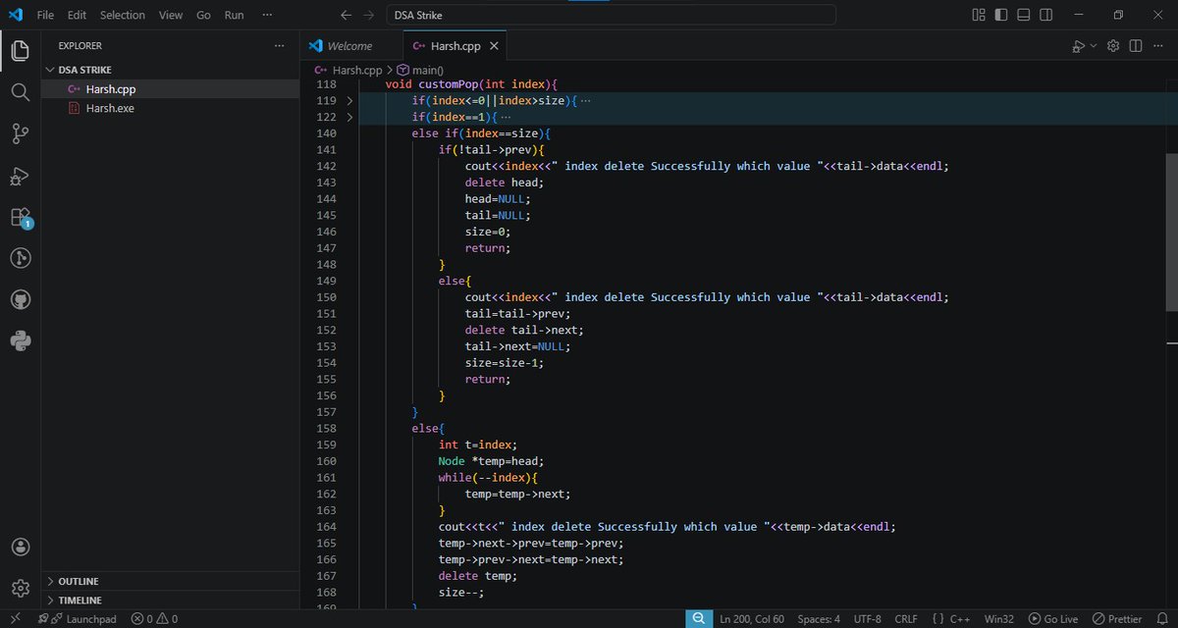Open the Run menu
The height and width of the screenshot is (628, 1178).
coord(234,15)
